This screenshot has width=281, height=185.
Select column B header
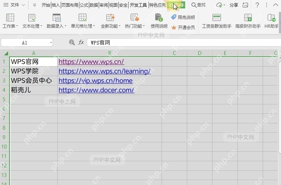(110, 53)
